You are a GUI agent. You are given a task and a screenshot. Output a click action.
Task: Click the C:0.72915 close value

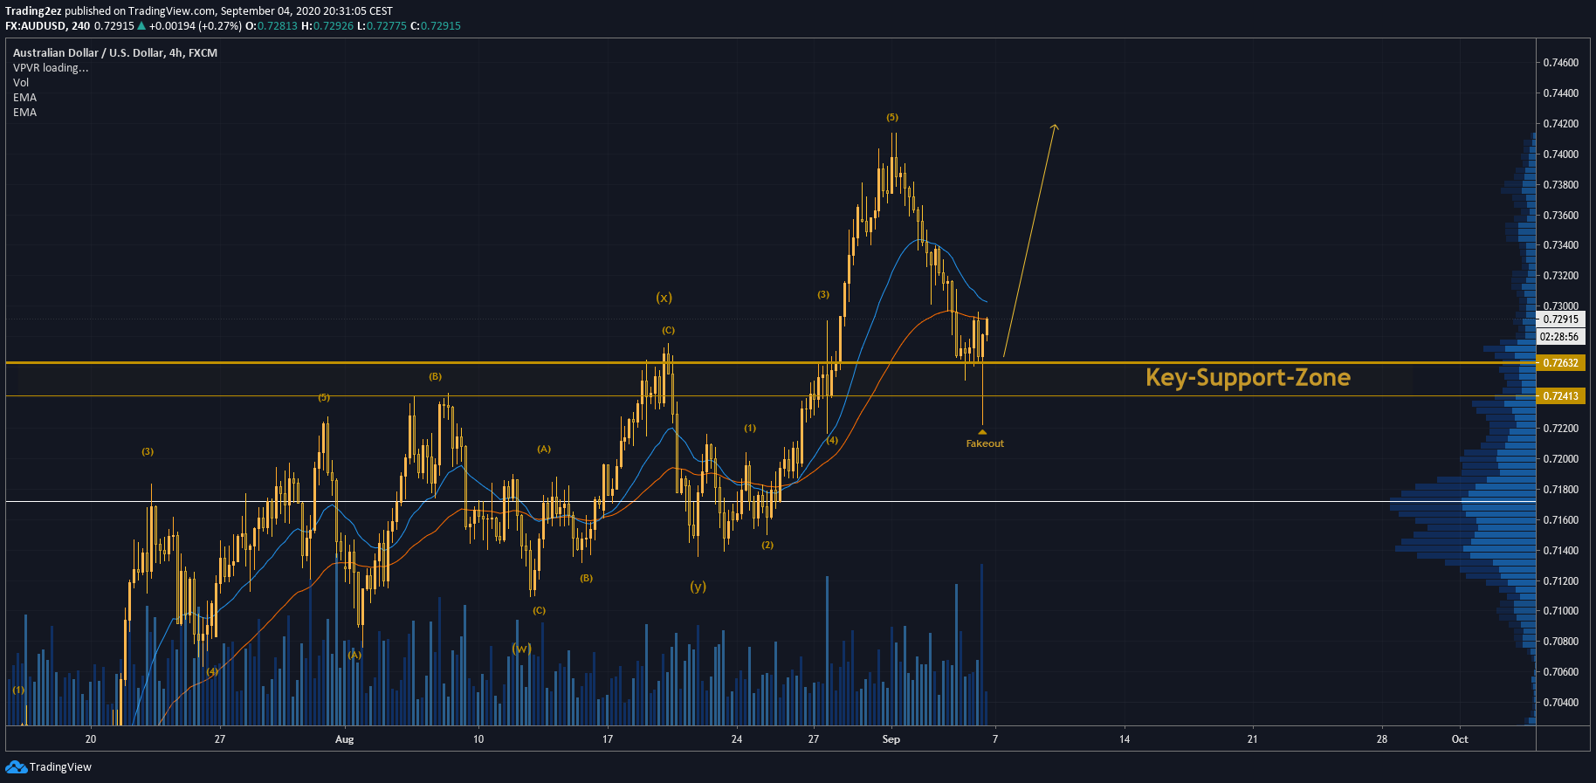click(x=436, y=26)
